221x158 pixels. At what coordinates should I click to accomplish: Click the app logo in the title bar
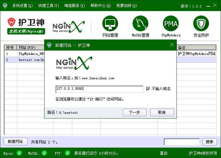(x=5, y=6)
